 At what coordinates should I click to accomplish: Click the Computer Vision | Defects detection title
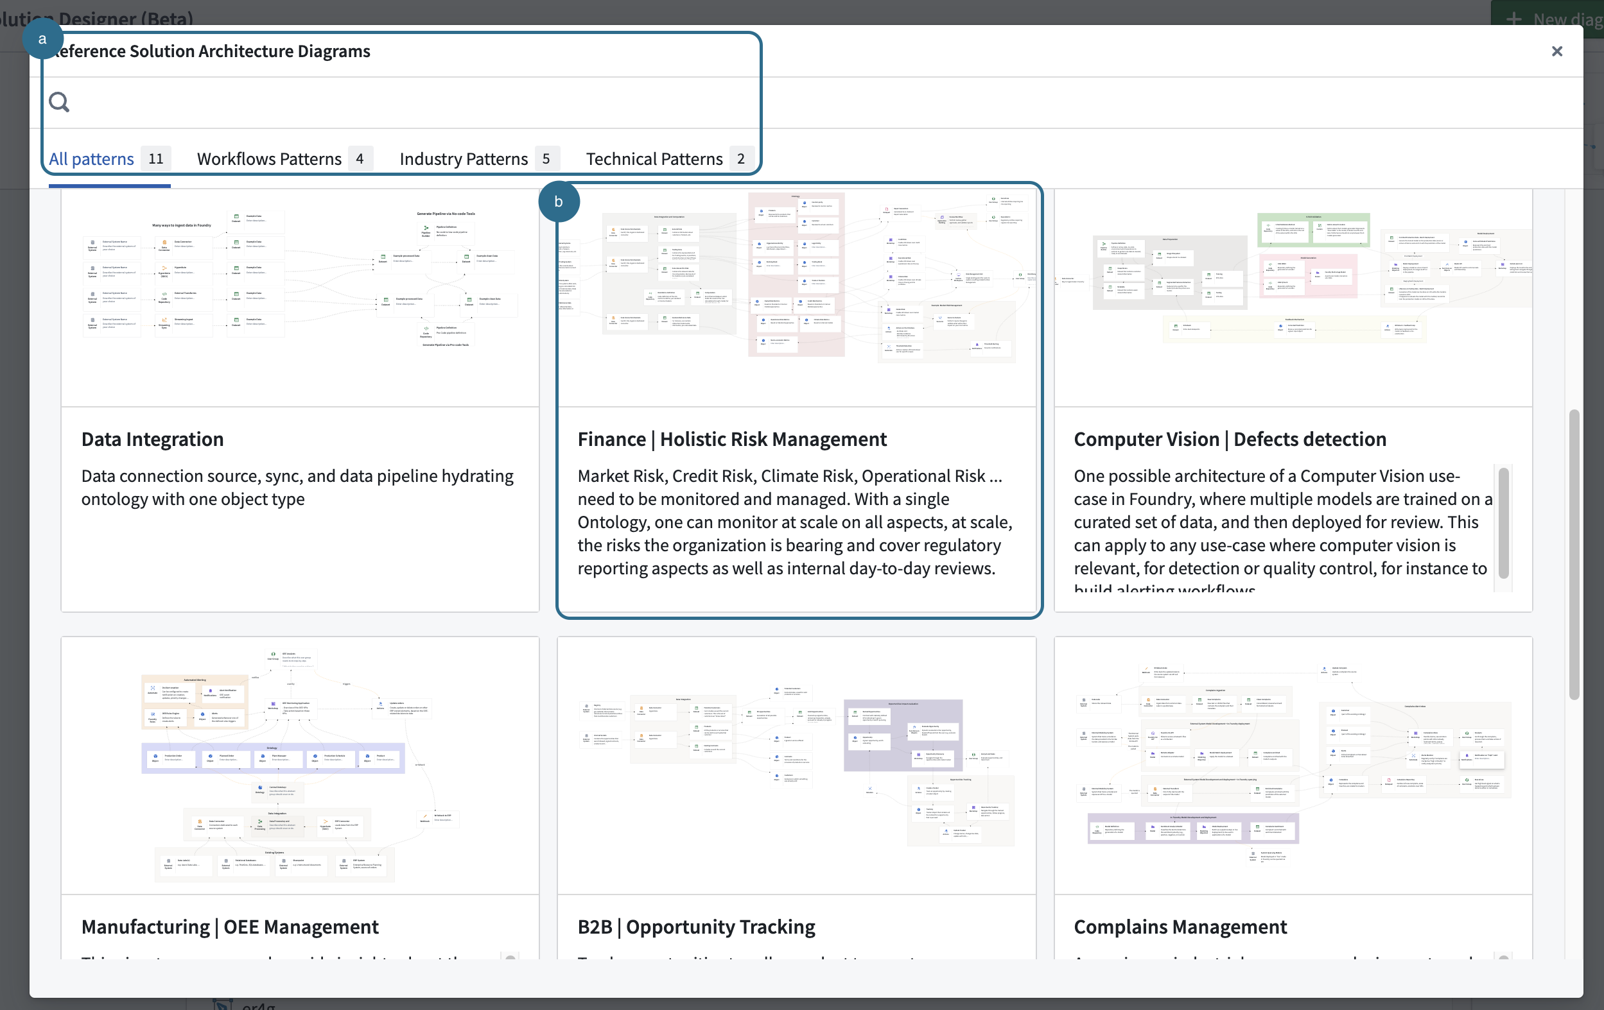1230,440
